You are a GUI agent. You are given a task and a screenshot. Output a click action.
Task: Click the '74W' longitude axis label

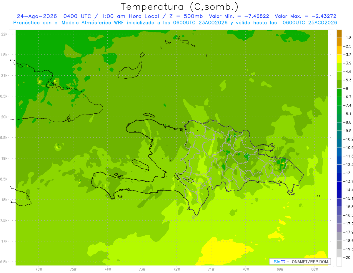point(108,269)
